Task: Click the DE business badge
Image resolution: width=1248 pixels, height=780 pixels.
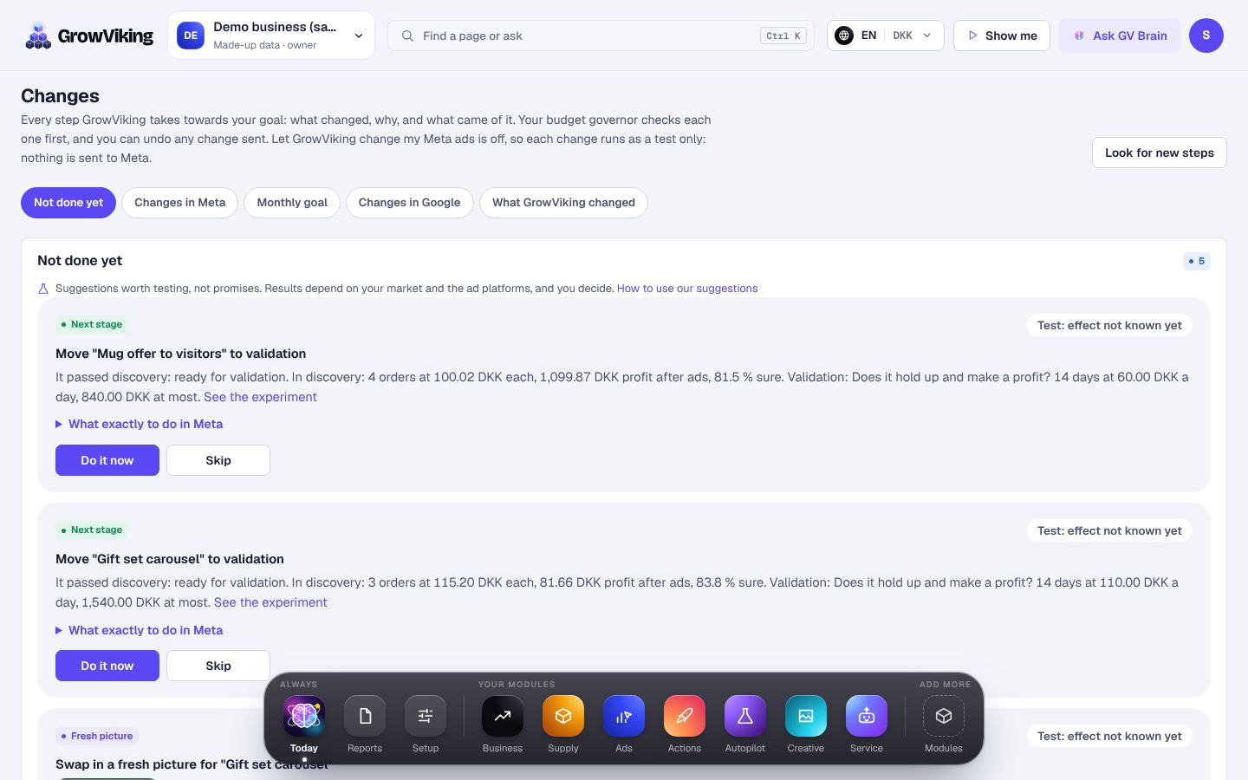Action: tap(191, 36)
